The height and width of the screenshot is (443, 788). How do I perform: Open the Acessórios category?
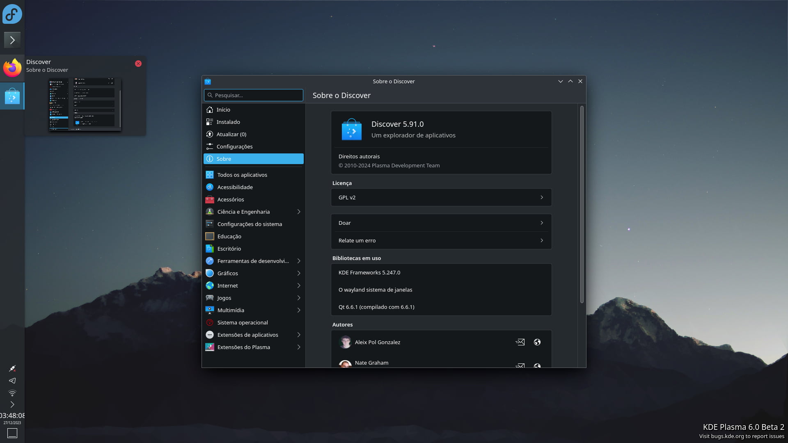230,199
